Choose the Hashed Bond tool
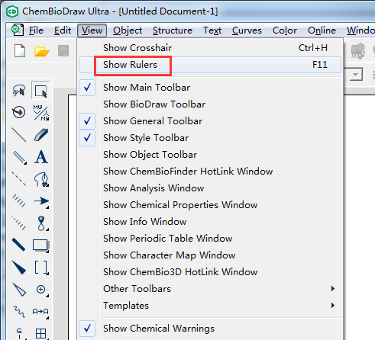This screenshot has height=340, width=375. (x=19, y=201)
